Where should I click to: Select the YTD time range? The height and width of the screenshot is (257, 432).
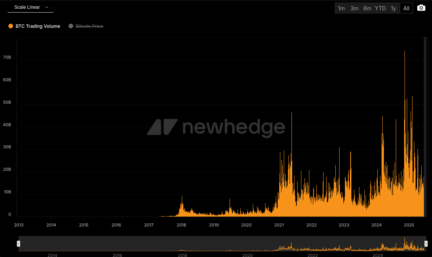(x=380, y=8)
